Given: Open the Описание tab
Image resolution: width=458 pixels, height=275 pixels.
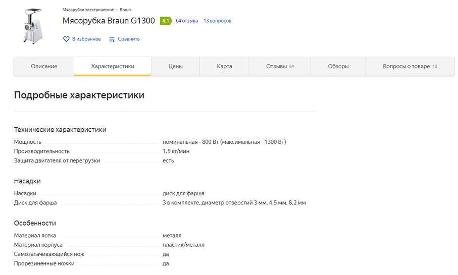Looking at the screenshot, I should [x=44, y=66].
